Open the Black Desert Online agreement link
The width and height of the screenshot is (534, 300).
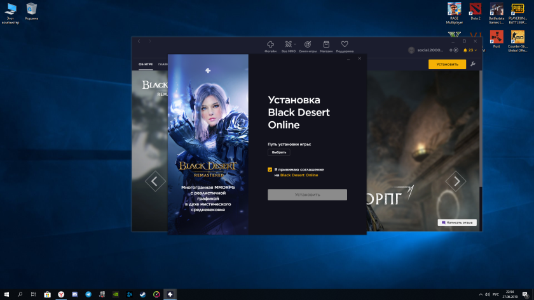(x=299, y=175)
